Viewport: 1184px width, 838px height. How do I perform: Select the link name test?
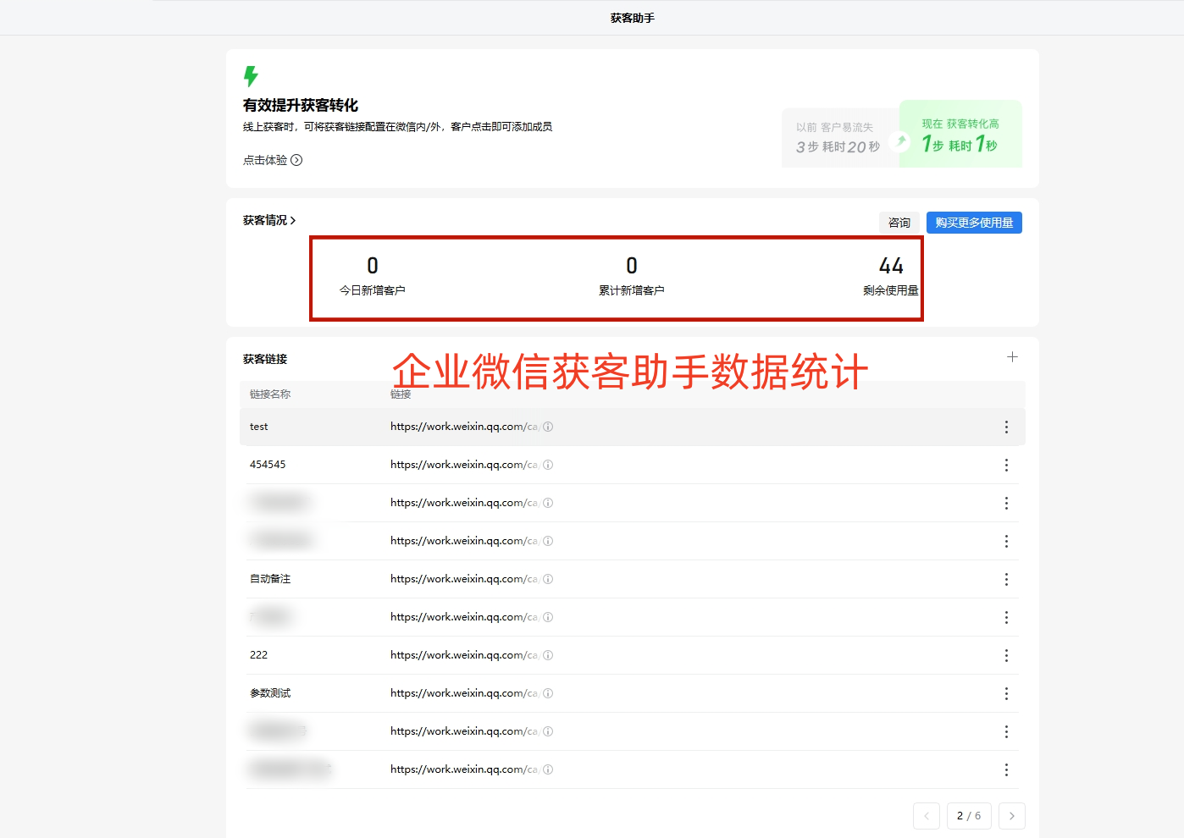pyautogui.click(x=258, y=427)
